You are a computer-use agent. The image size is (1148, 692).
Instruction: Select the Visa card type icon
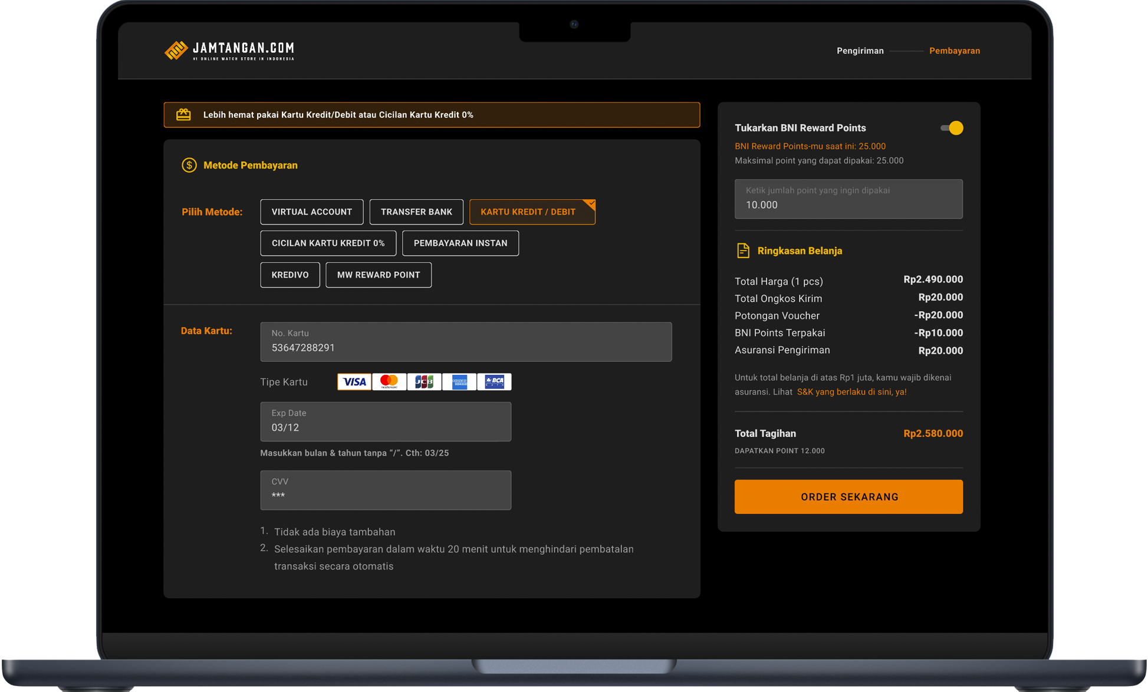[354, 382]
